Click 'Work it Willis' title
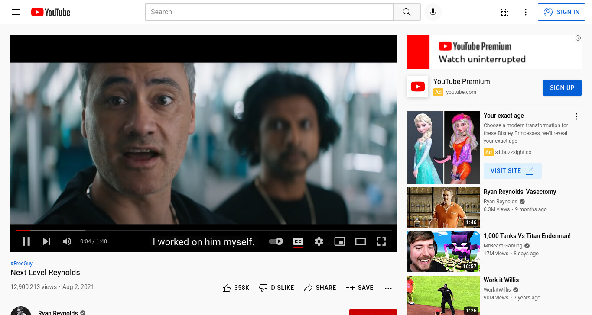 point(501,280)
